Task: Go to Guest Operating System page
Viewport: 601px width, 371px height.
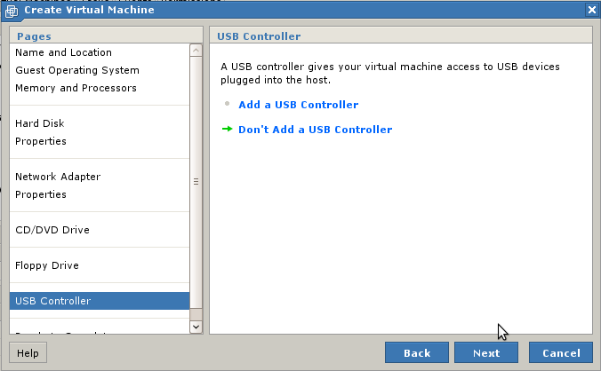Action: [x=76, y=70]
